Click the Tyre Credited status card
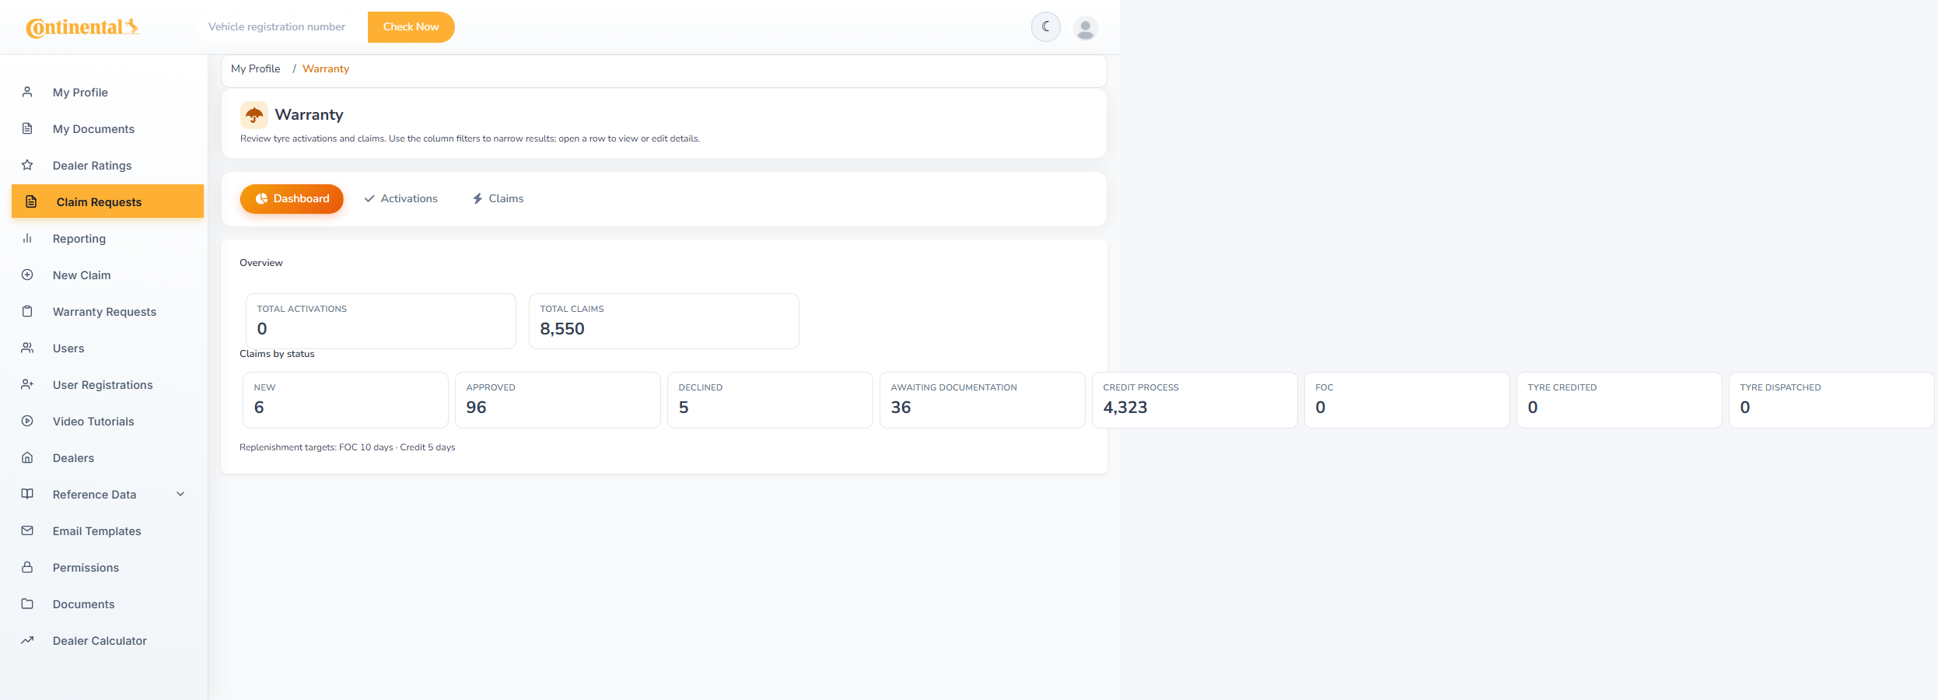Image resolution: width=1938 pixels, height=700 pixels. click(1619, 400)
